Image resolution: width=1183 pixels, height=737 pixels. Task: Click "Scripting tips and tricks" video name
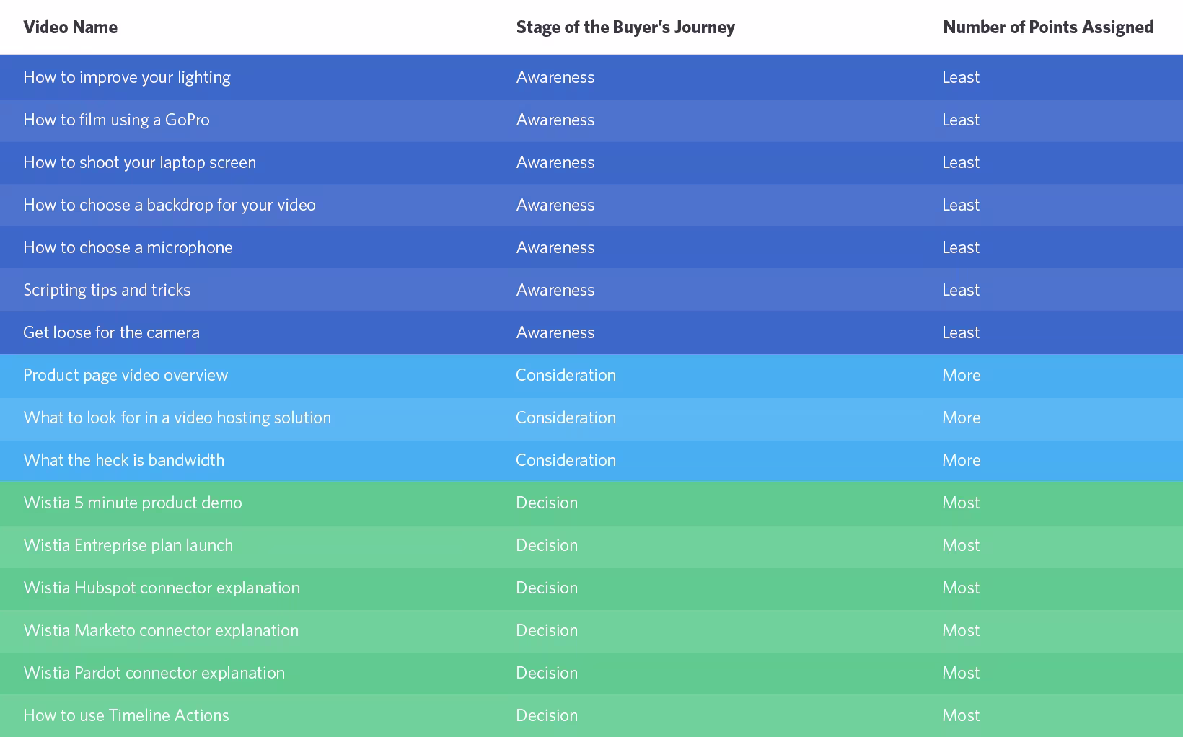tap(107, 290)
